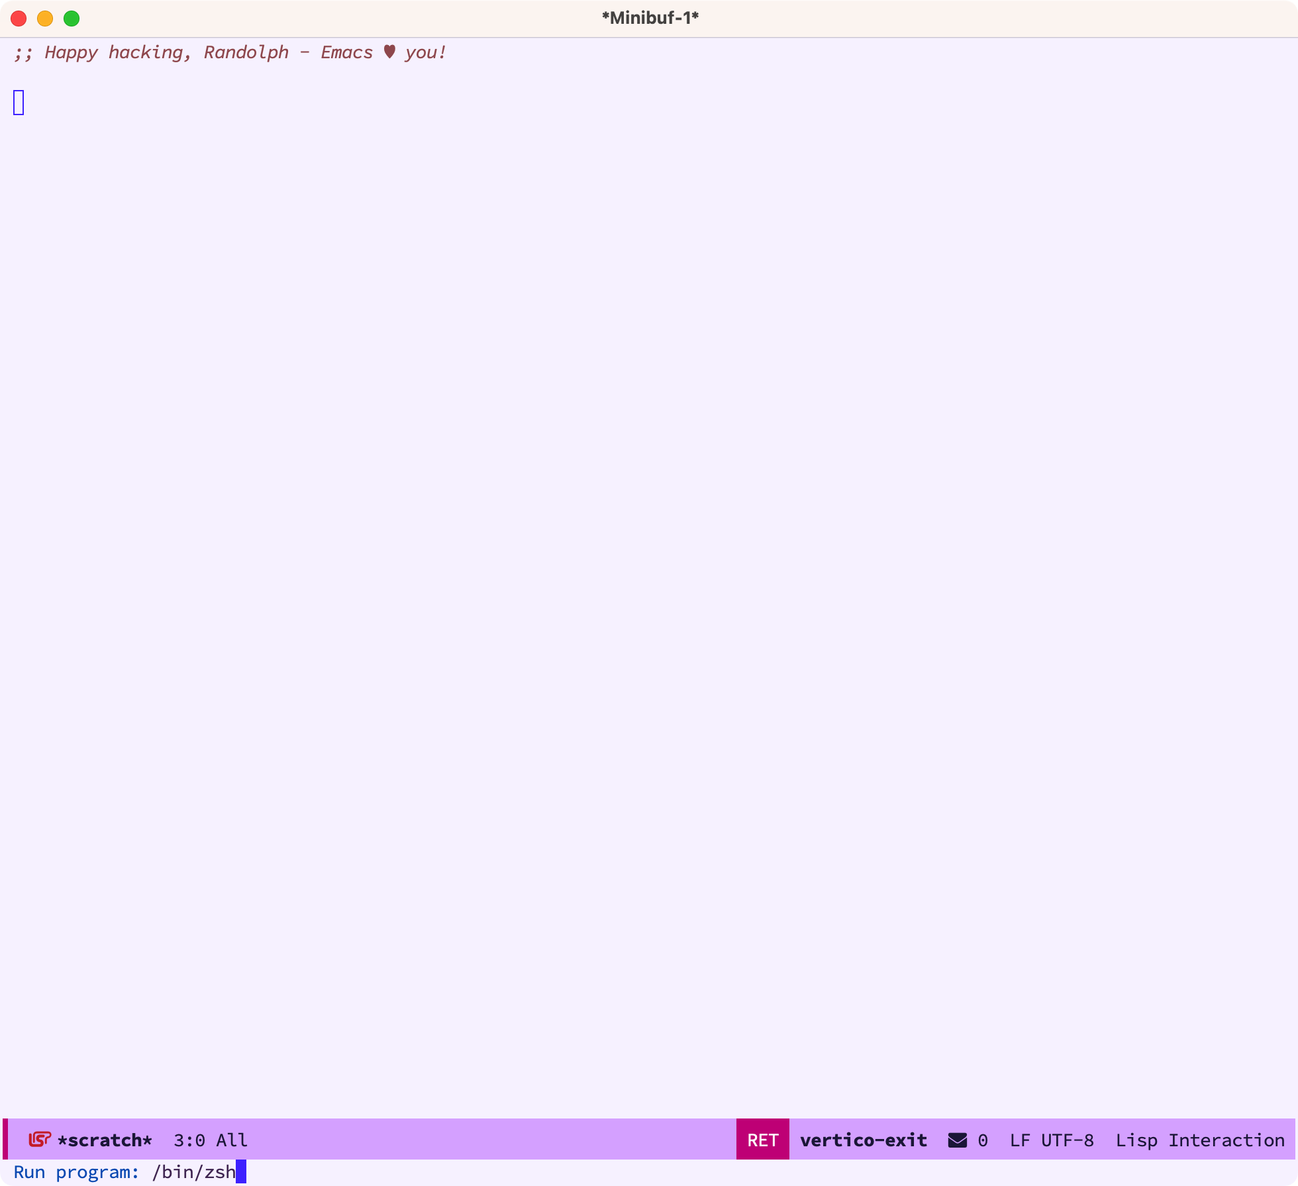Click the Run program: prompt label
Viewport: 1298px width, 1186px height.
[x=76, y=1171]
